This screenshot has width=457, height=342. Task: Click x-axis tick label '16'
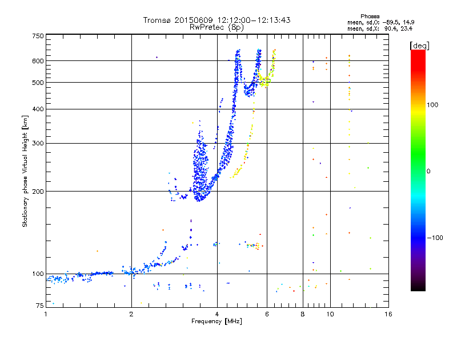[388, 314]
